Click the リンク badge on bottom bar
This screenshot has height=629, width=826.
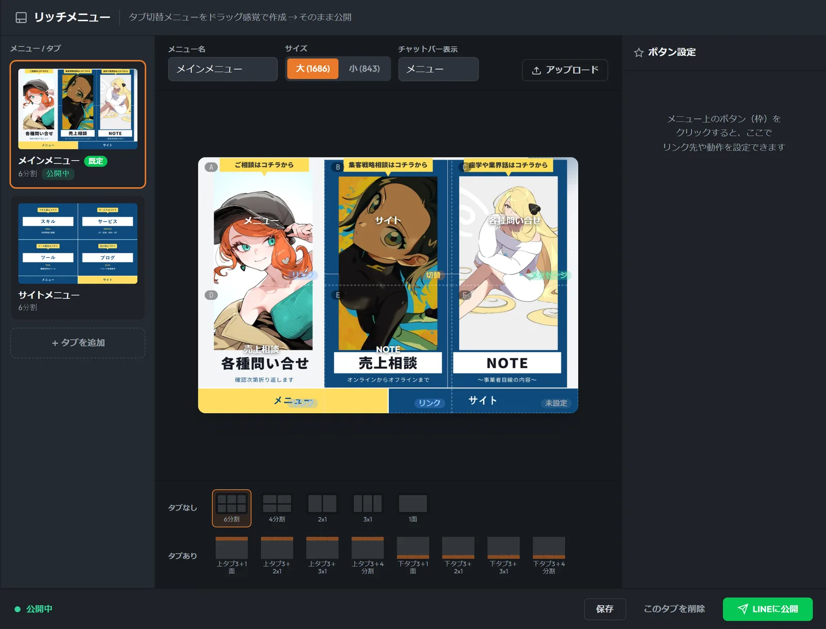click(x=430, y=403)
